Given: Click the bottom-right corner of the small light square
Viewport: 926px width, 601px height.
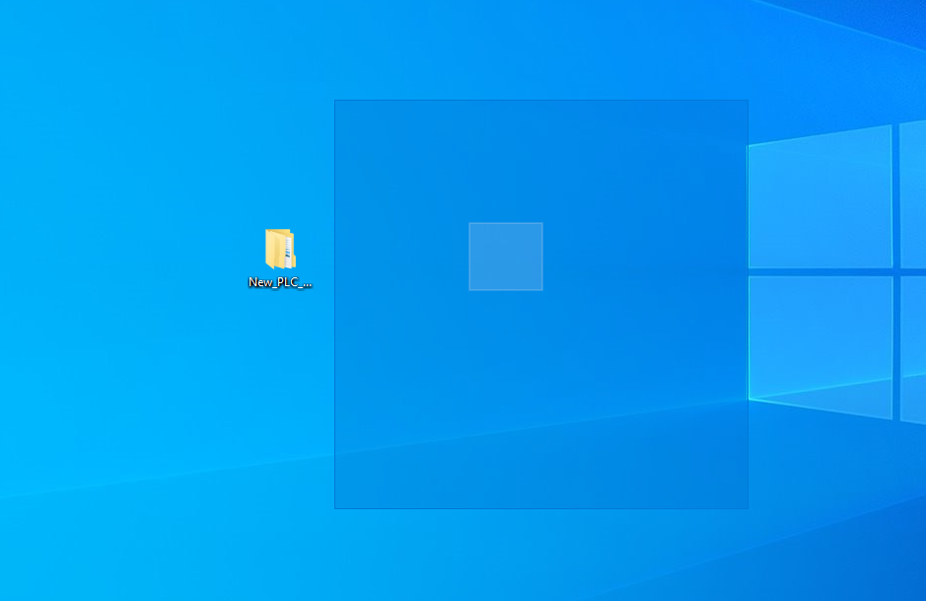Looking at the screenshot, I should click(x=540, y=288).
